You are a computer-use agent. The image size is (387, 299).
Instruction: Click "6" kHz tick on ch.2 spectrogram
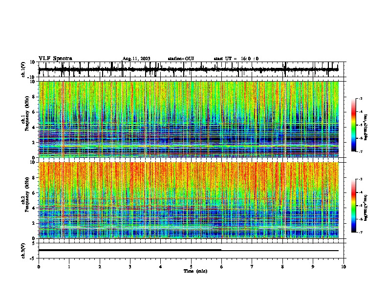pos(34,193)
